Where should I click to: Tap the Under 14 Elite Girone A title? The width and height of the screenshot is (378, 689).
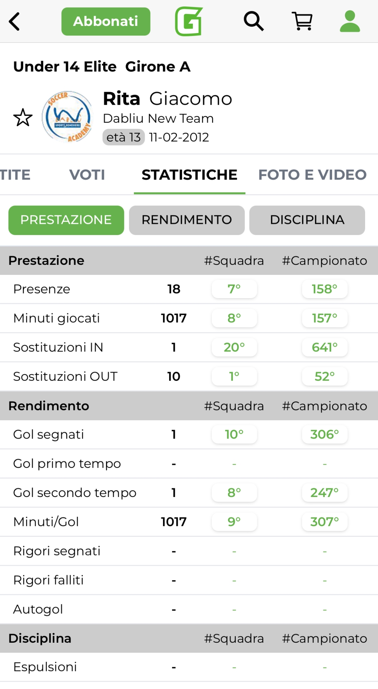coord(102,67)
